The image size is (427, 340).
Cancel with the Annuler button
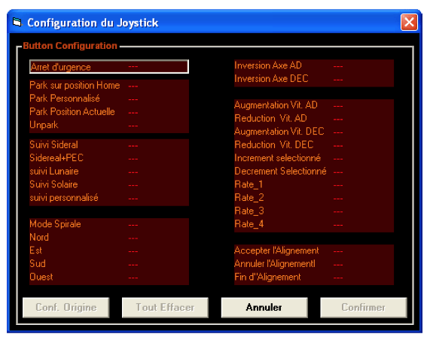tap(264, 308)
